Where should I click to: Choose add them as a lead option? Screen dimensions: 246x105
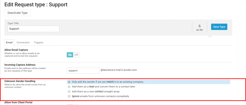pyautogui.click(x=69, y=87)
